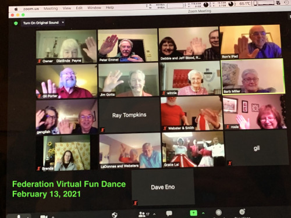This screenshot has width=291, height=218.
Task: Select the genglish video tile
Action: (x=67, y=117)
